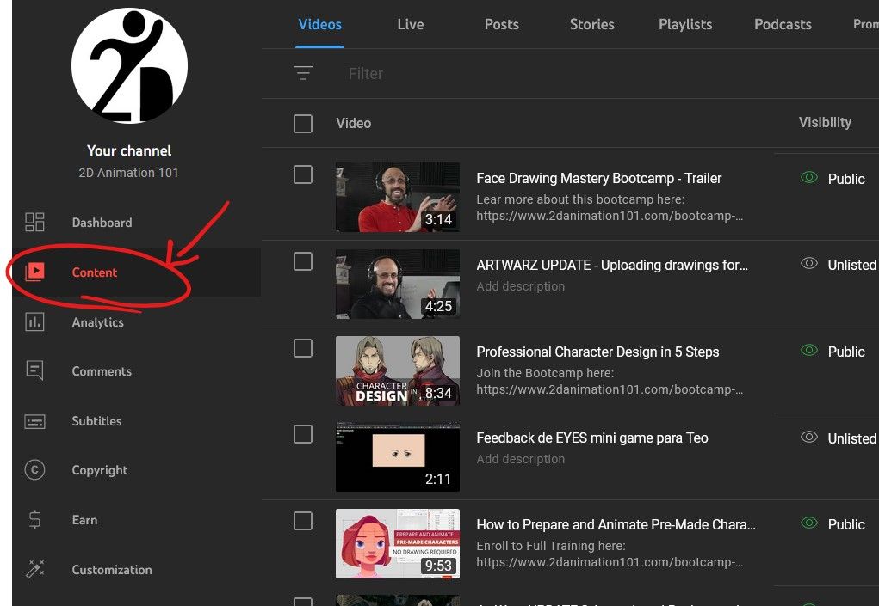Click the Comments speech bubble icon
Screen dimensions: 879x606
coord(34,371)
